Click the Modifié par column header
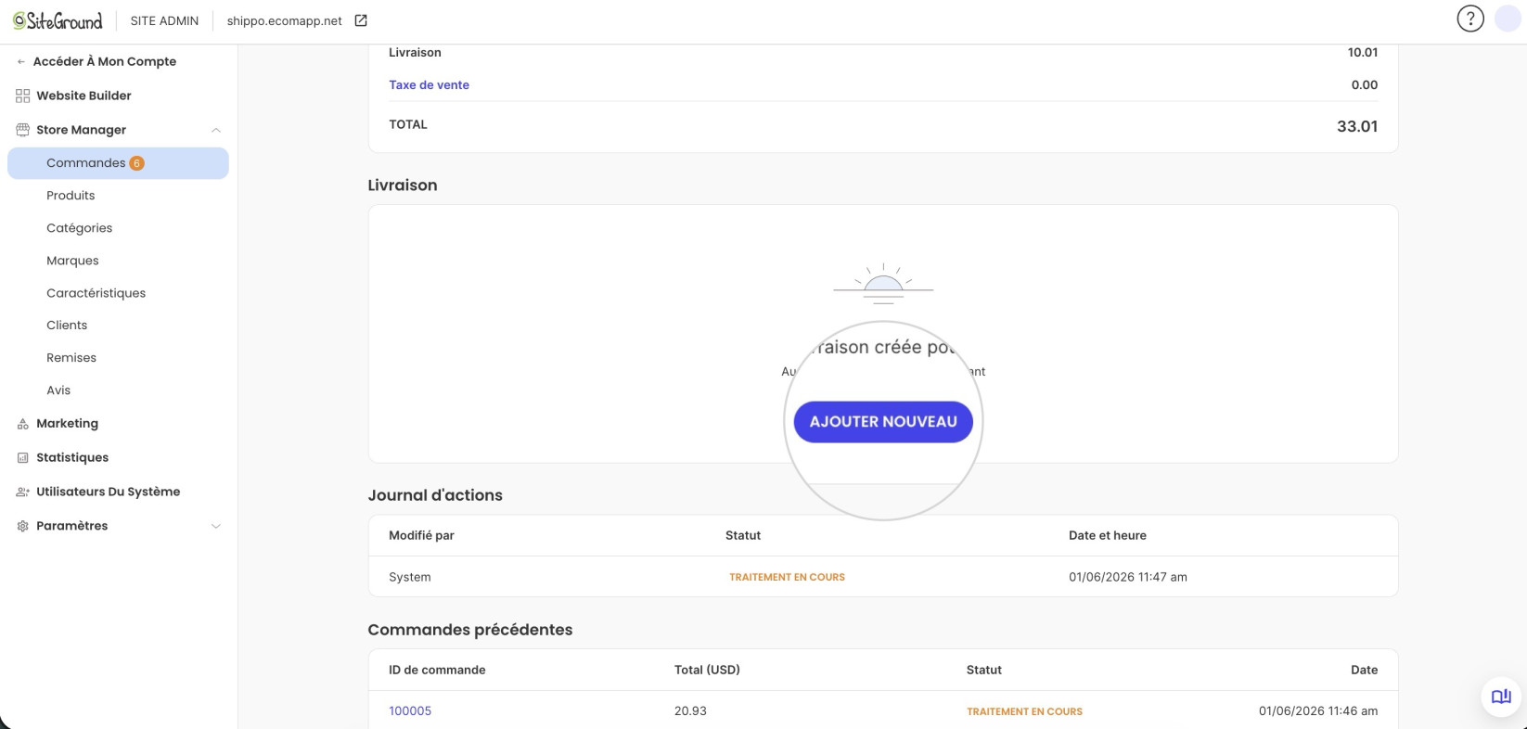The image size is (1527, 729). coord(421,536)
